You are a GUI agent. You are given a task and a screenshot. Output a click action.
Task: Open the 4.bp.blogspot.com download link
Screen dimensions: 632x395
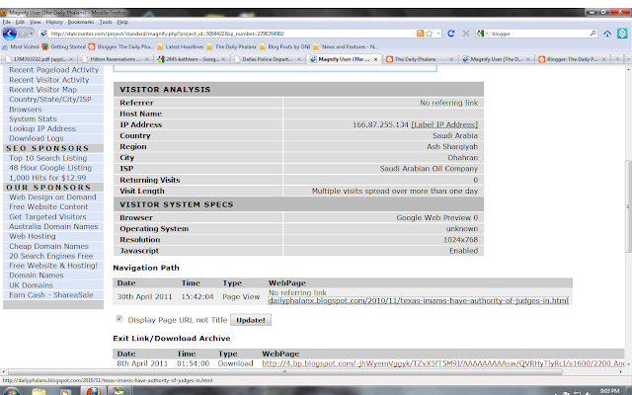coord(443,363)
